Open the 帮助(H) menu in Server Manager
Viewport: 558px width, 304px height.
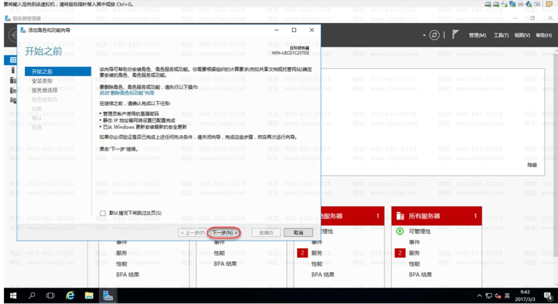tap(544, 35)
